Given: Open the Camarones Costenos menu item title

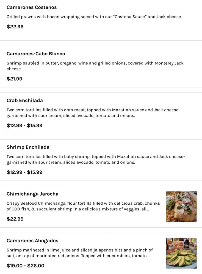Looking at the screenshot, I should (x=32, y=7).
